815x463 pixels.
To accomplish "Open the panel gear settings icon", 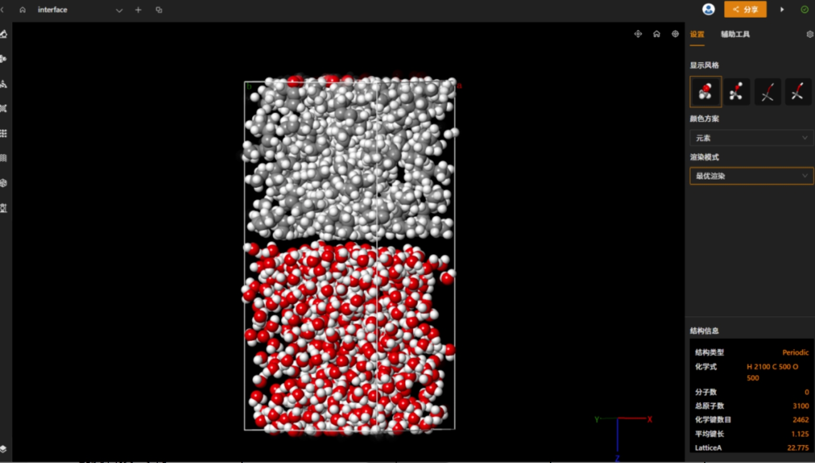I will pos(810,34).
